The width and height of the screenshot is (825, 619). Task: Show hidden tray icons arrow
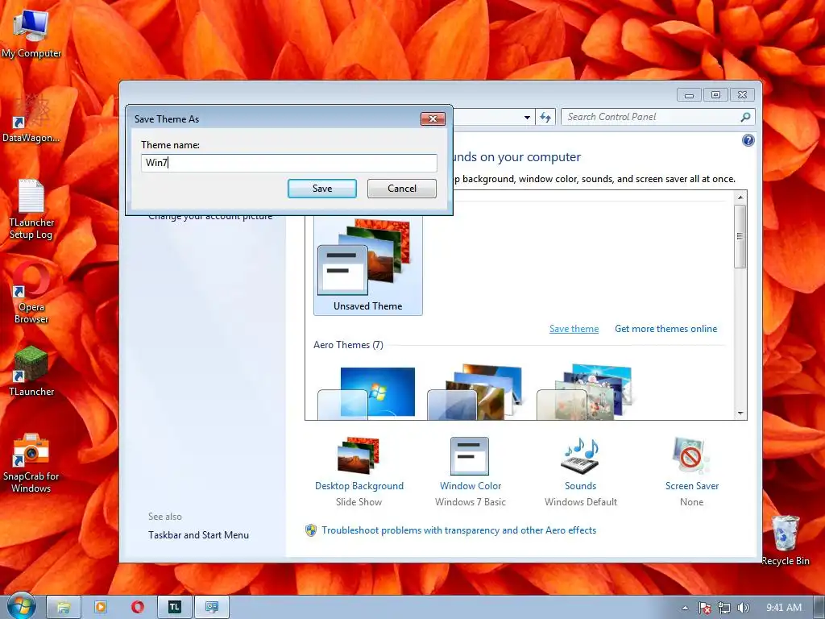click(685, 608)
